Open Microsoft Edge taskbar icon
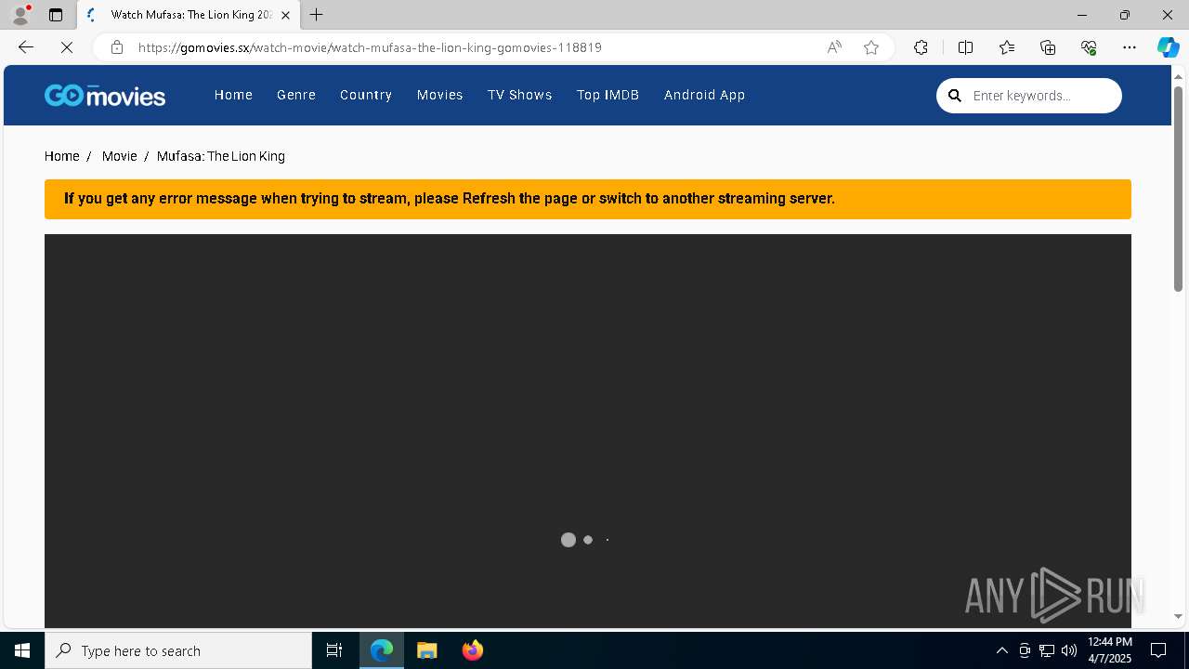 pos(382,650)
